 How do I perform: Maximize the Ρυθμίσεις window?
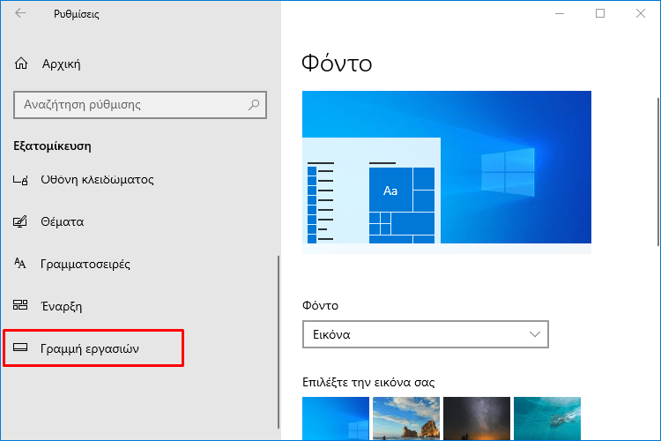click(x=600, y=13)
